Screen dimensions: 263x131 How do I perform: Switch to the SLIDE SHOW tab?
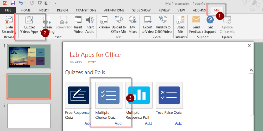pos(141,10)
